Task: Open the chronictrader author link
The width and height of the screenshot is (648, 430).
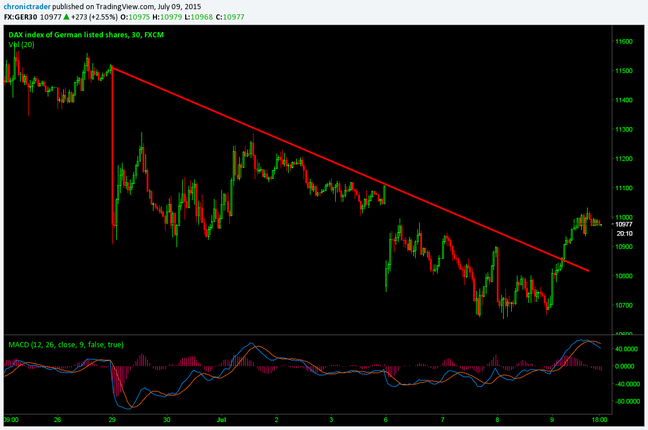Action: 27,6
